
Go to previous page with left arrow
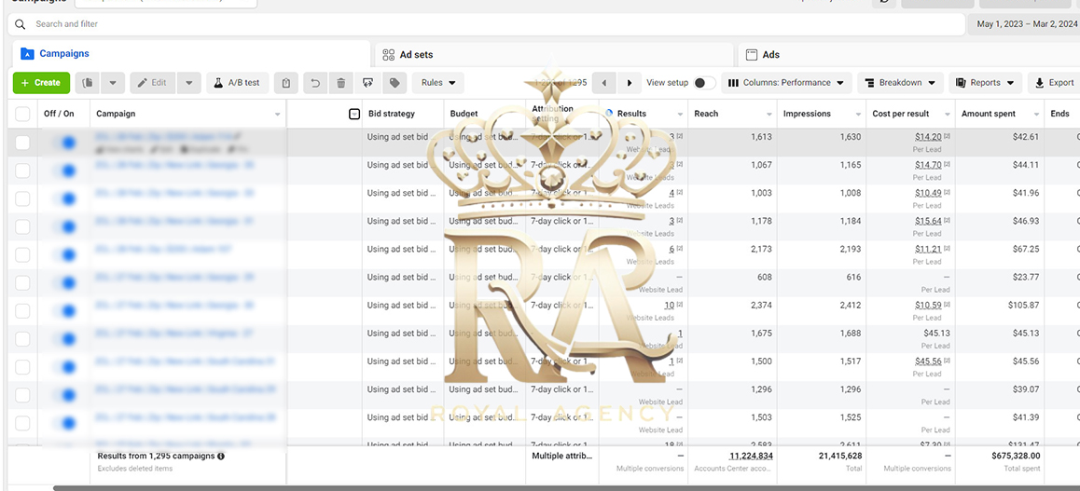604,83
